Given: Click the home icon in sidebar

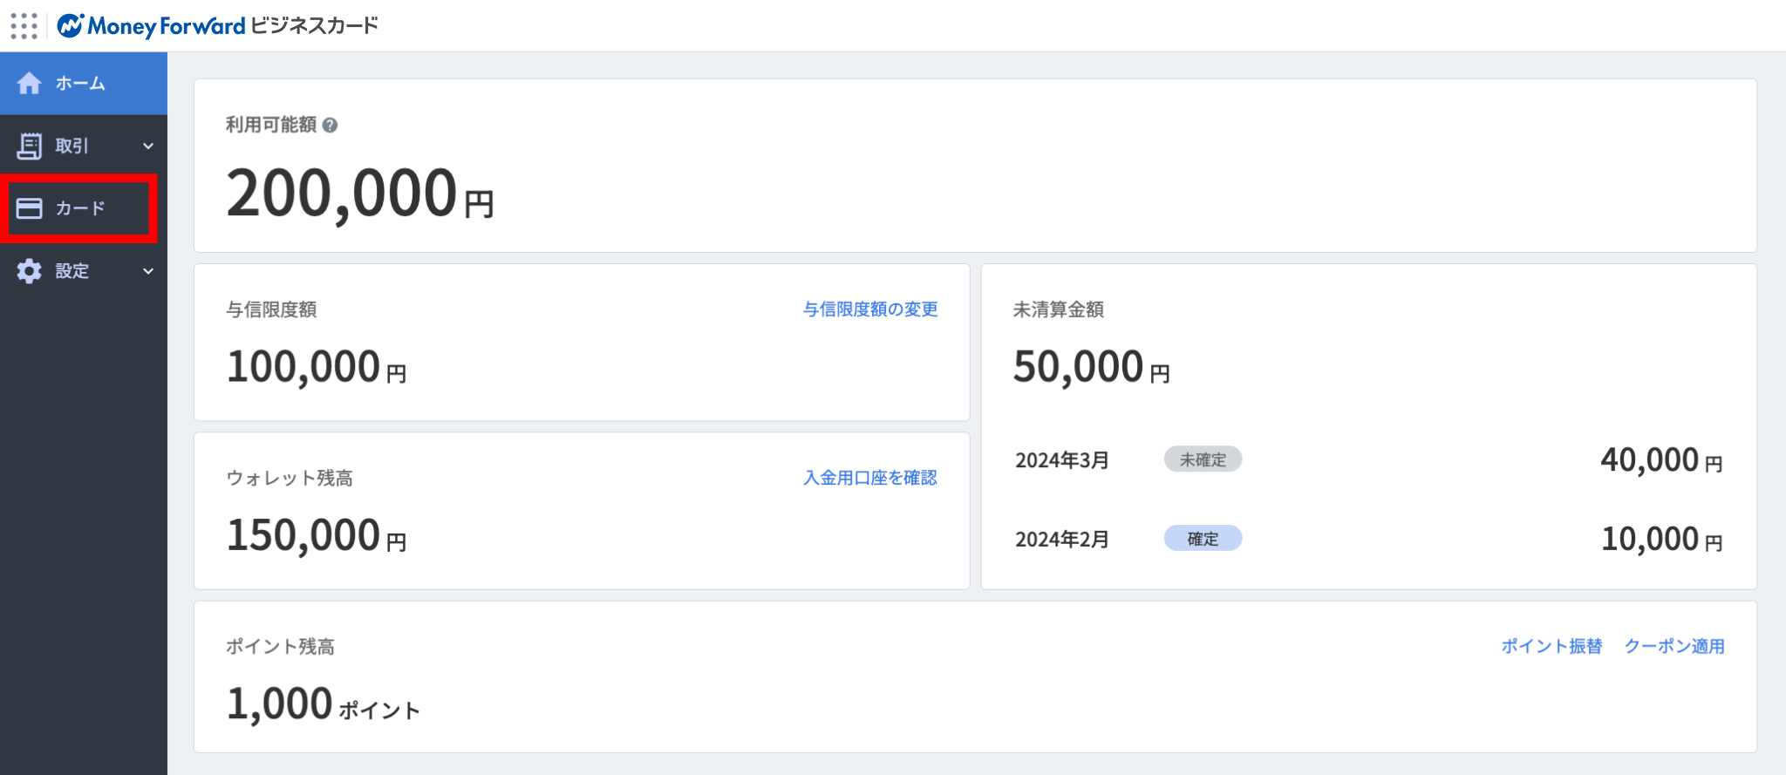Looking at the screenshot, I should coord(29,84).
